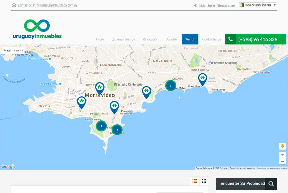Open the Quienes Somos page
The height and width of the screenshot is (193, 288).
tap(123, 39)
